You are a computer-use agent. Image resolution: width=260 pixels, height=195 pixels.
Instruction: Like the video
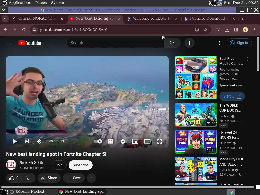point(14,178)
